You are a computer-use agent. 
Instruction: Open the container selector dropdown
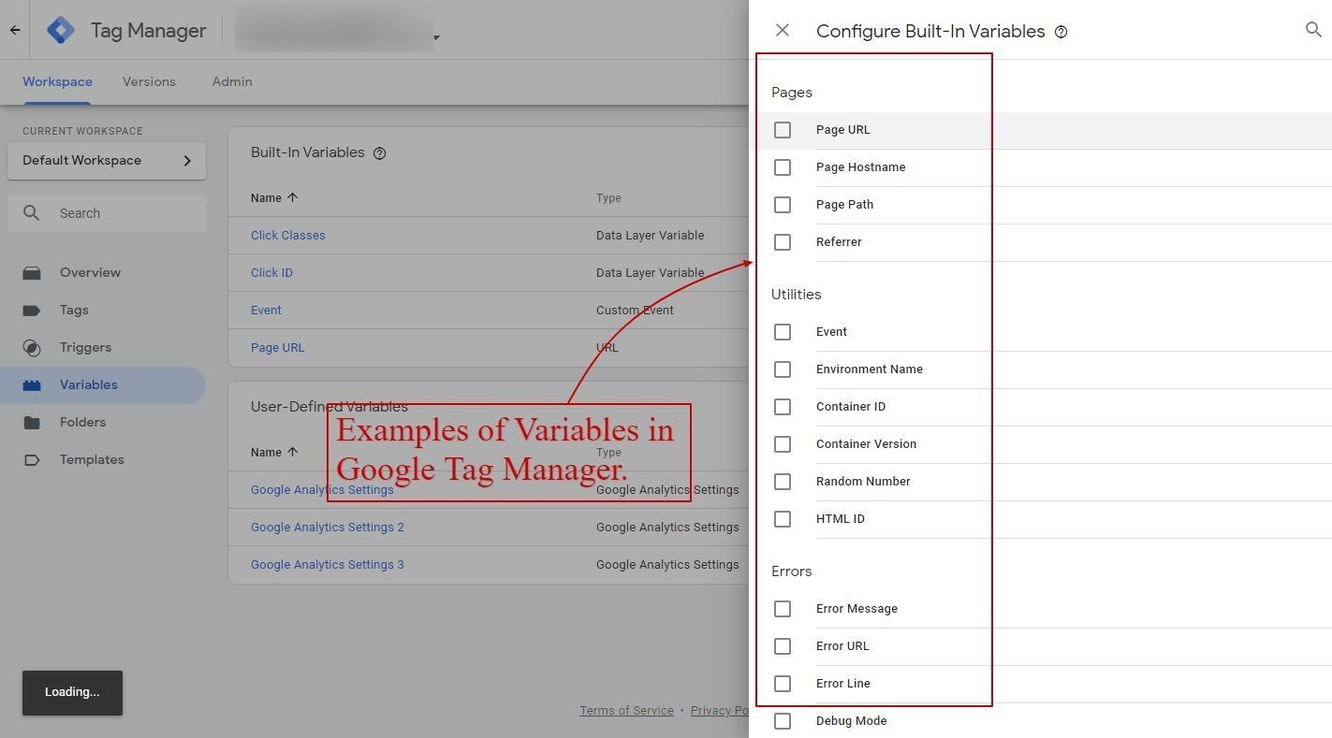436,37
